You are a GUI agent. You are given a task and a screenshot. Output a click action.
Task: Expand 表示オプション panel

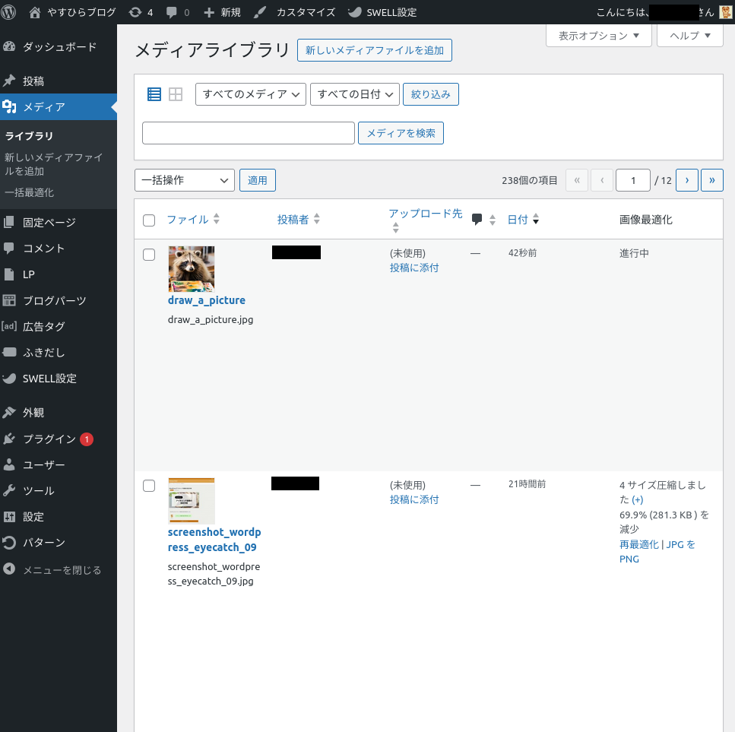click(599, 36)
